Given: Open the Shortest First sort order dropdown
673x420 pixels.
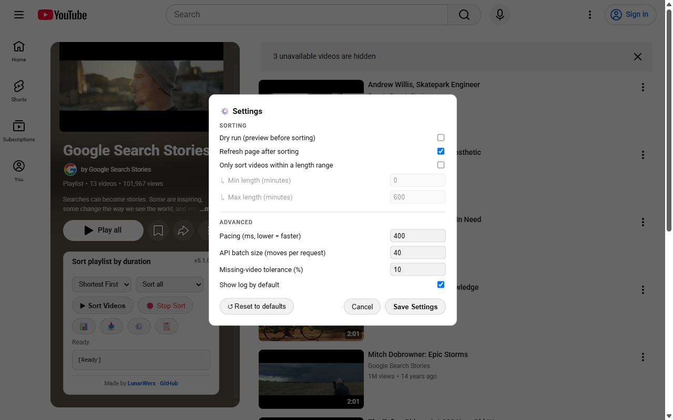Looking at the screenshot, I should [101, 285].
